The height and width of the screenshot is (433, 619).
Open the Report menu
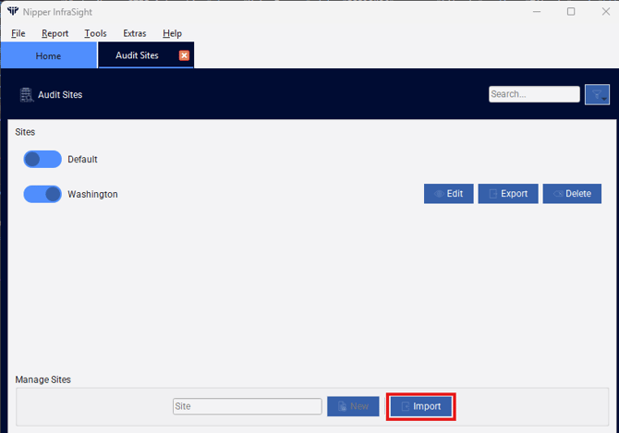click(55, 33)
